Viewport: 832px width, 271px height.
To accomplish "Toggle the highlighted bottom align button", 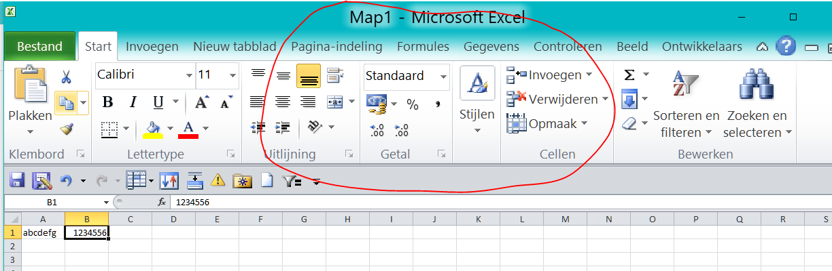I will (309, 77).
